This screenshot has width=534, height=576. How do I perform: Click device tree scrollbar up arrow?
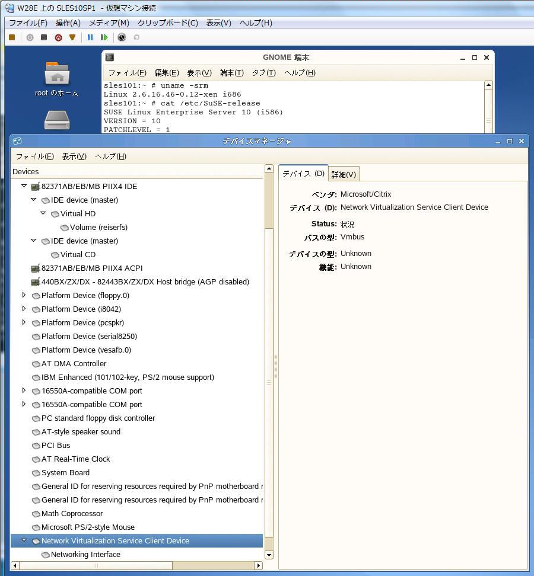(x=269, y=169)
